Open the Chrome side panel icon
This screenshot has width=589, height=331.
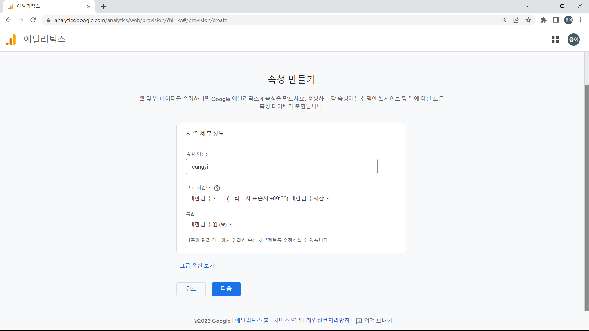(556, 20)
